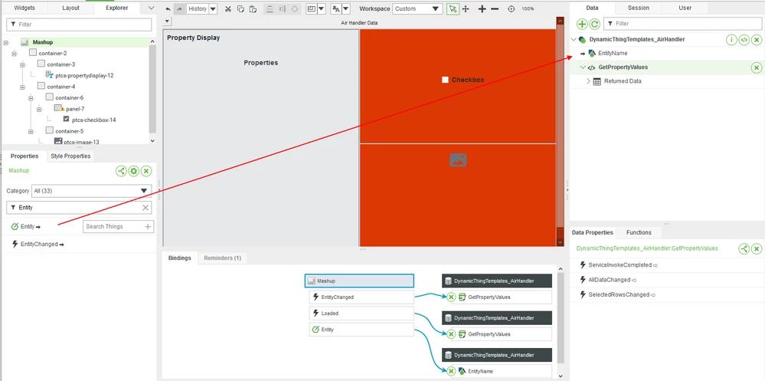
Task: Open info for DynamicThingTemplates_AirHandler
Action: coord(731,40)
